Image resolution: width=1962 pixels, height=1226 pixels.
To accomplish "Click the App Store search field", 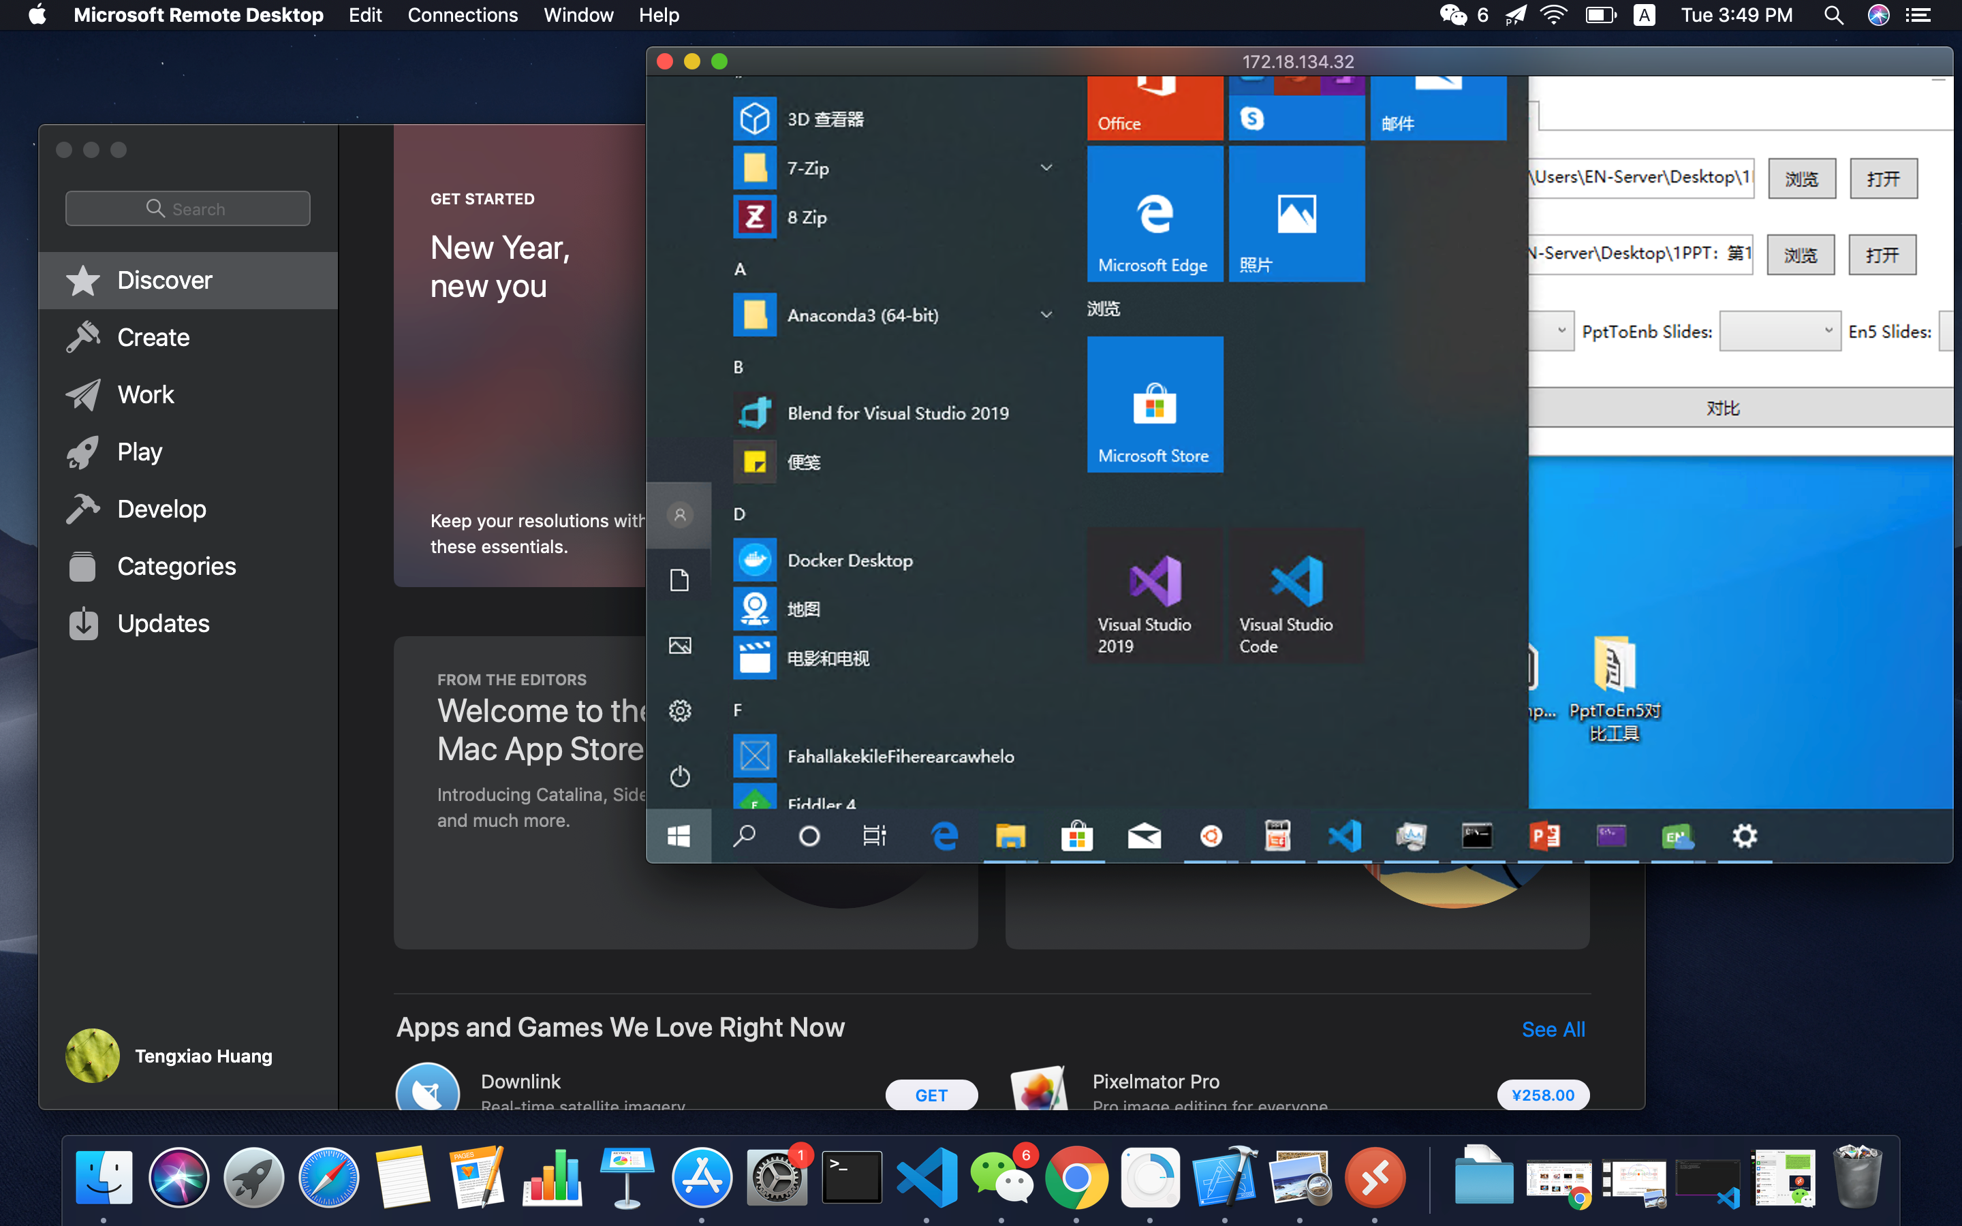I will (x=187, y=208).
